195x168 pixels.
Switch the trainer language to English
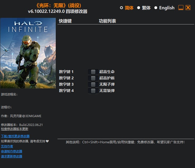point(156,8)
